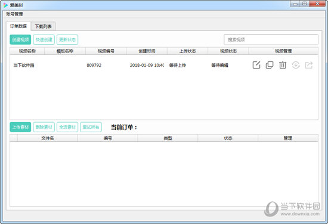Minimize the 爱美刻 window
The width and height of the screenshot is (328, 224).
pyautogui.click(x=295, y=4)
